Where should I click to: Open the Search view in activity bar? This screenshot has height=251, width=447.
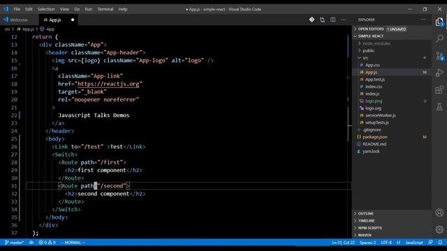[439, 38]
